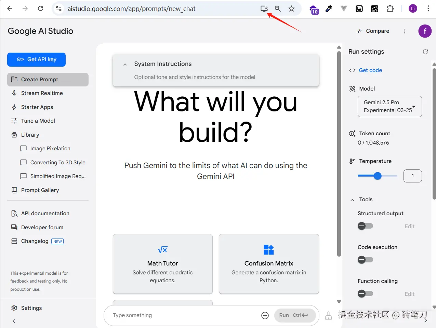This screenshot has height=328, width=436.
Task: Click the token count value 0 / 1,048,576
Action: (x=373, y=143)
